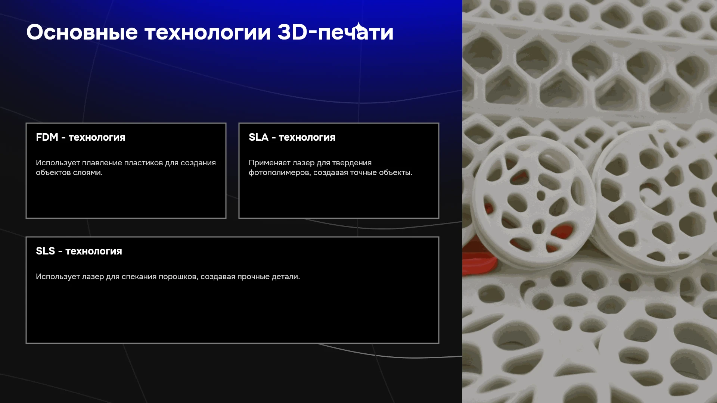Click the blue gradient background above the cards
Screen dimensions: 717x403
(x=232, y=78)
